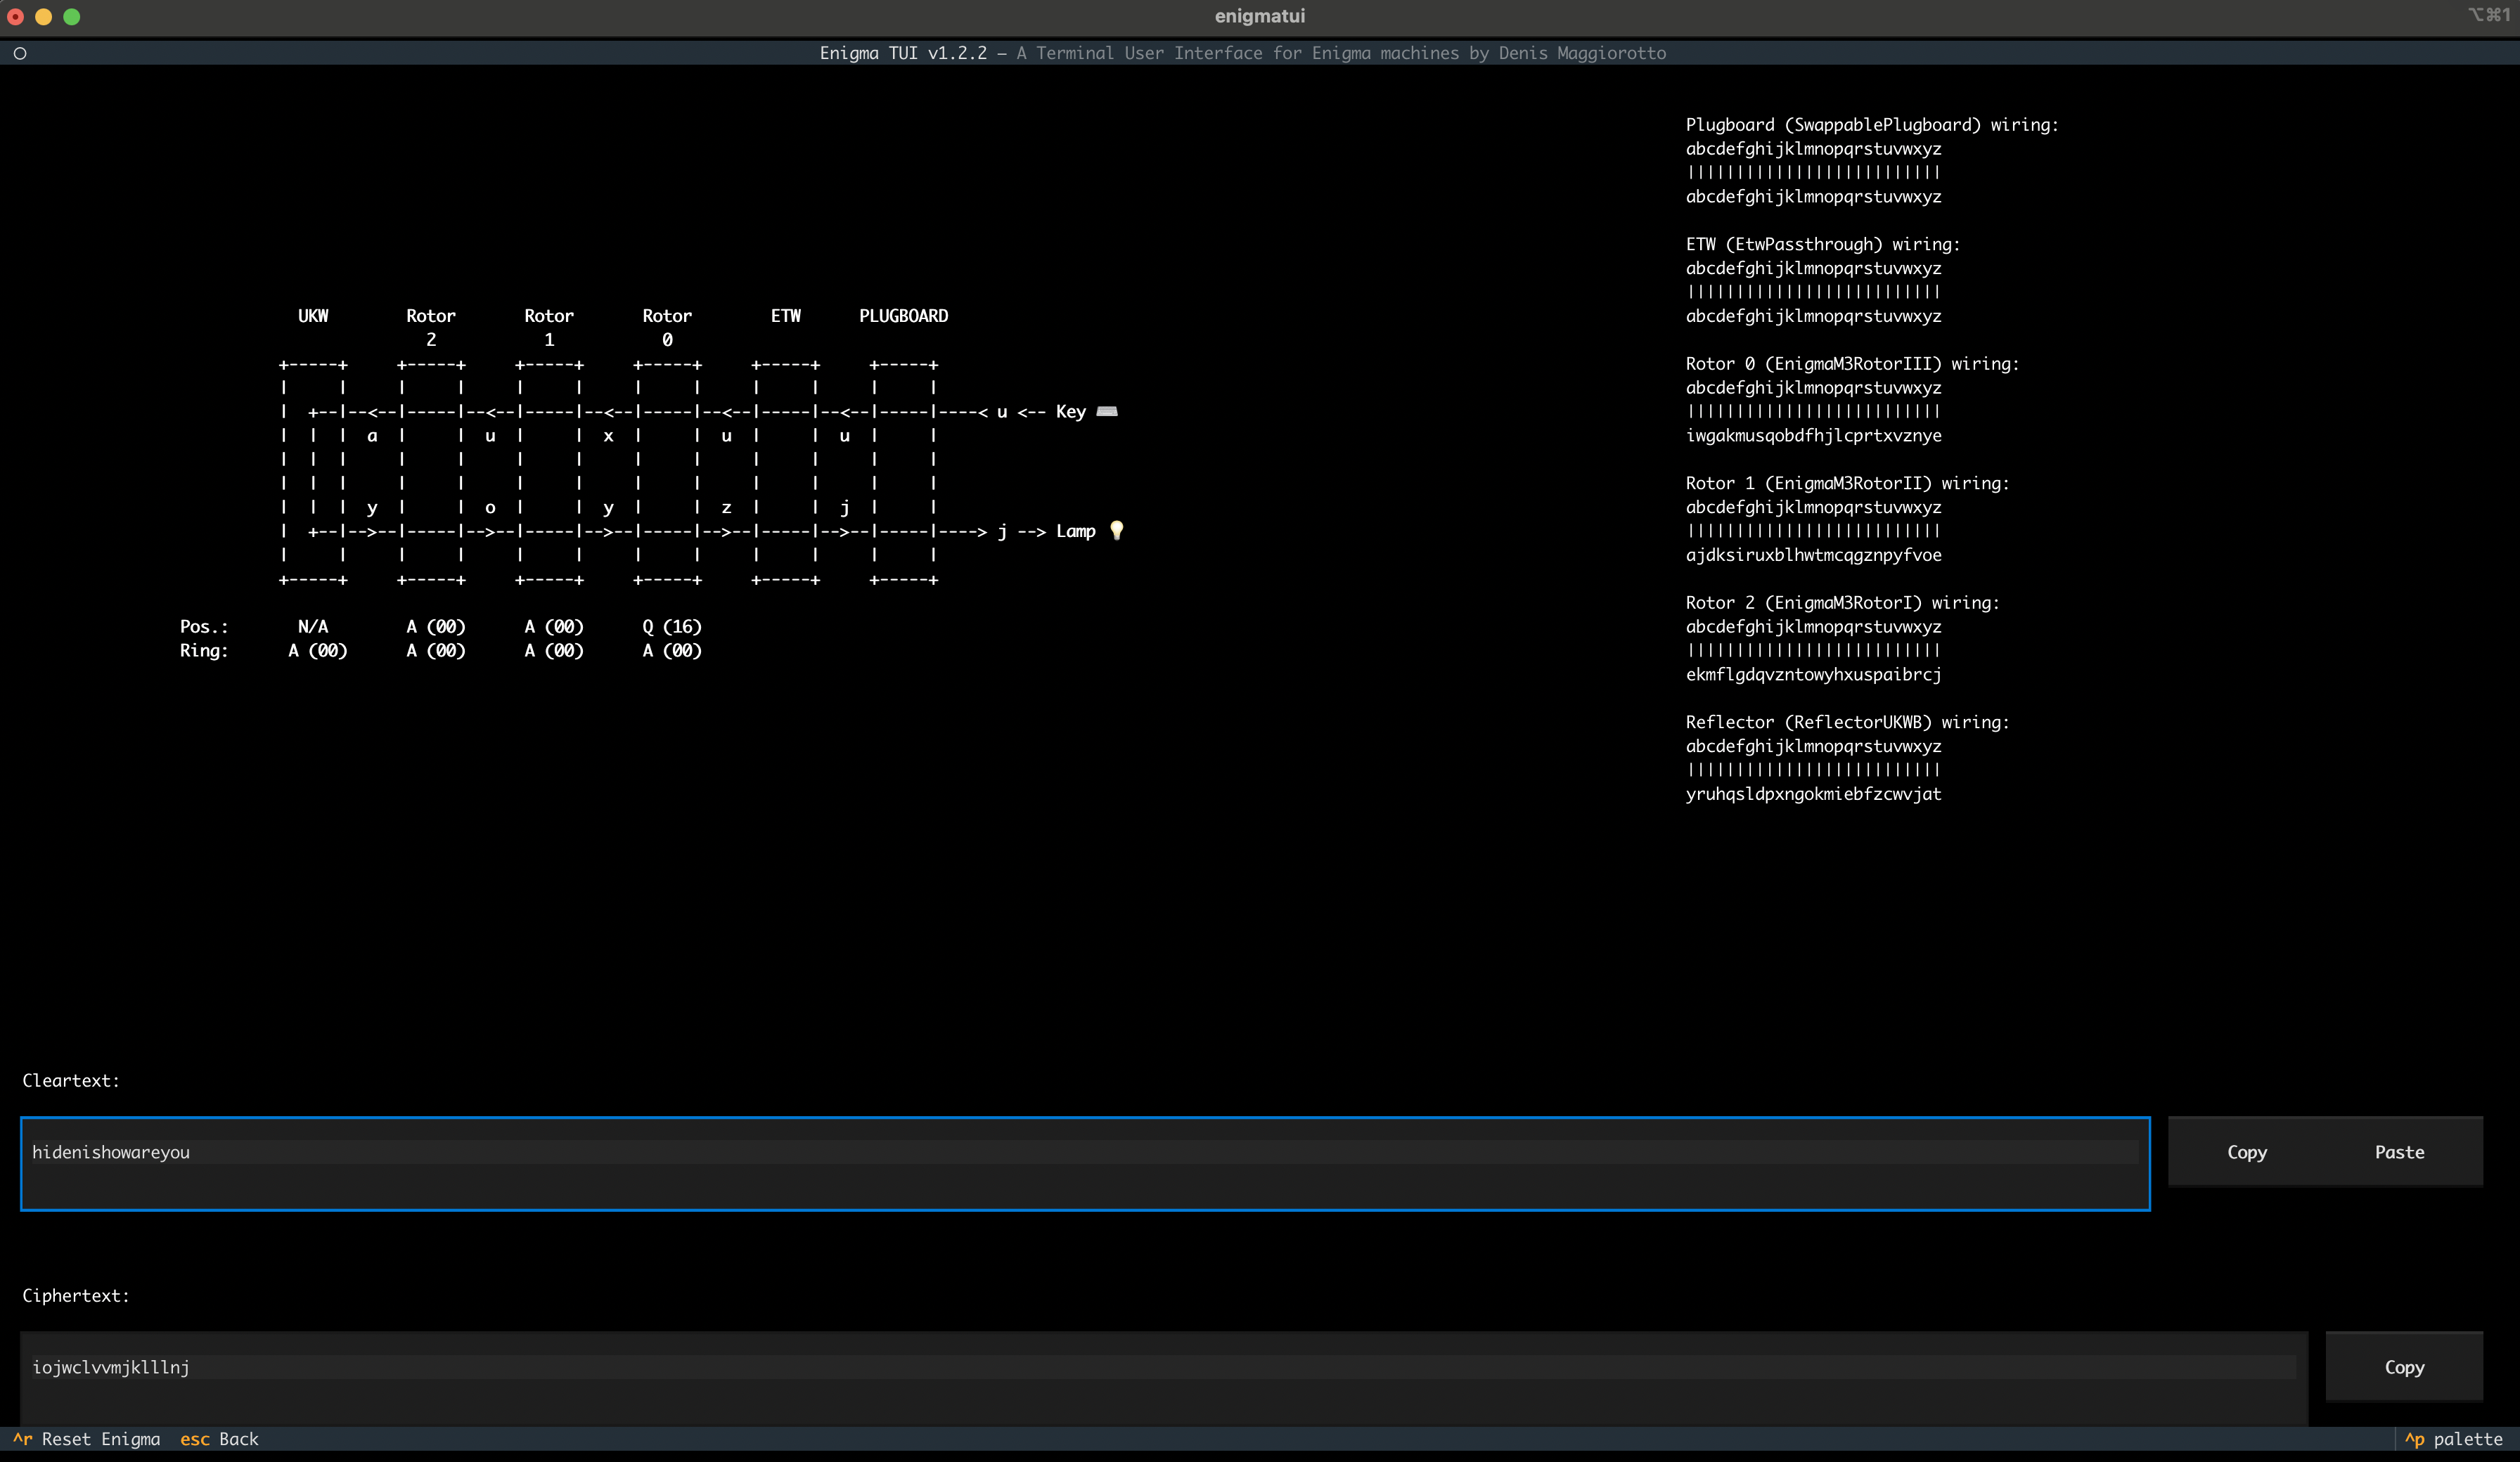Click the Enigma TUI title header
The image size is (2520, 1462).
pos(1242,53)
